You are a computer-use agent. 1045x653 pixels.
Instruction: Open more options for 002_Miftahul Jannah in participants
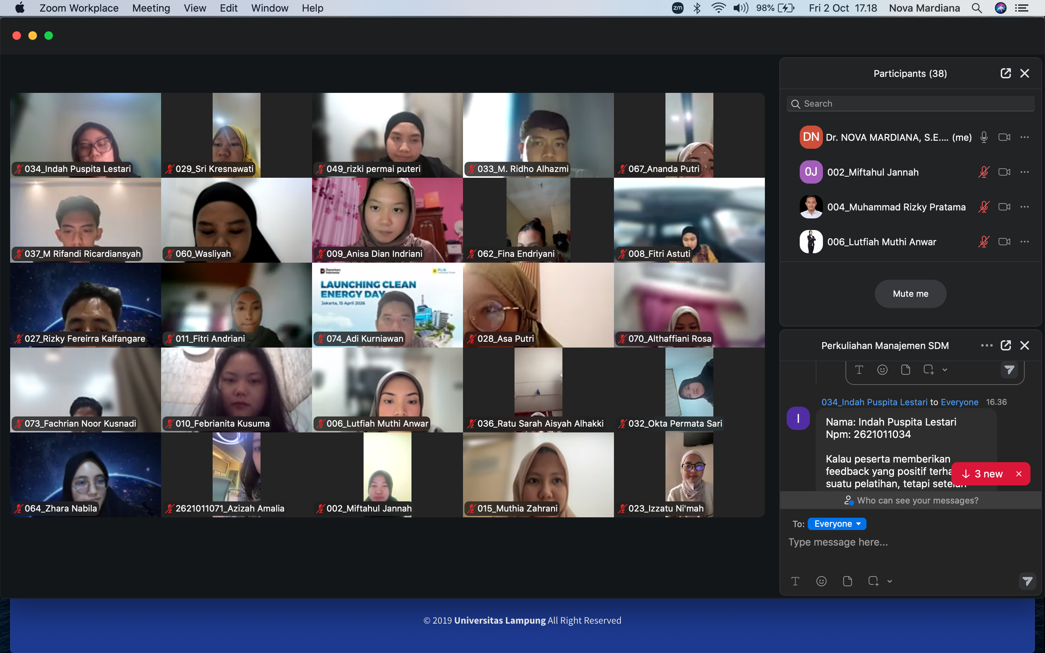(x=1024, y=172)
